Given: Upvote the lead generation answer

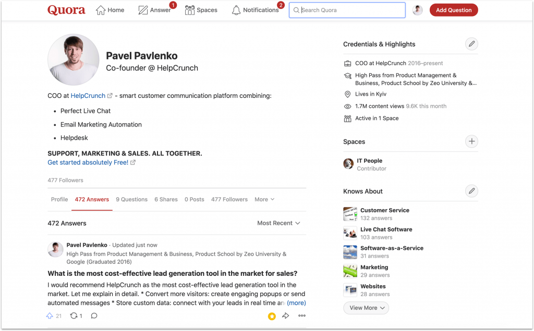Looking at the screenshot, I should [50, 316].
